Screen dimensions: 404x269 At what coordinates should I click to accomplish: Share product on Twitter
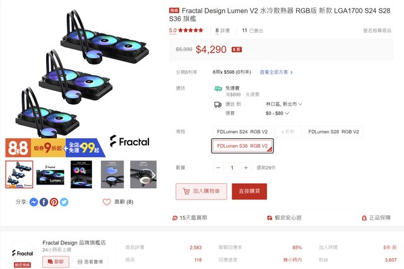(x=64, y=202)
